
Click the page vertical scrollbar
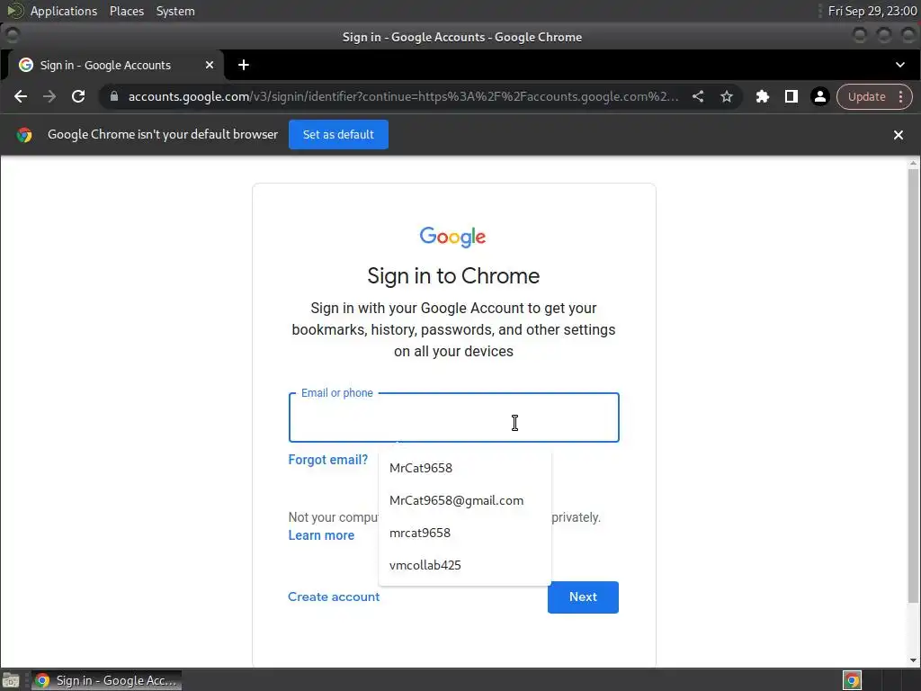914,385
